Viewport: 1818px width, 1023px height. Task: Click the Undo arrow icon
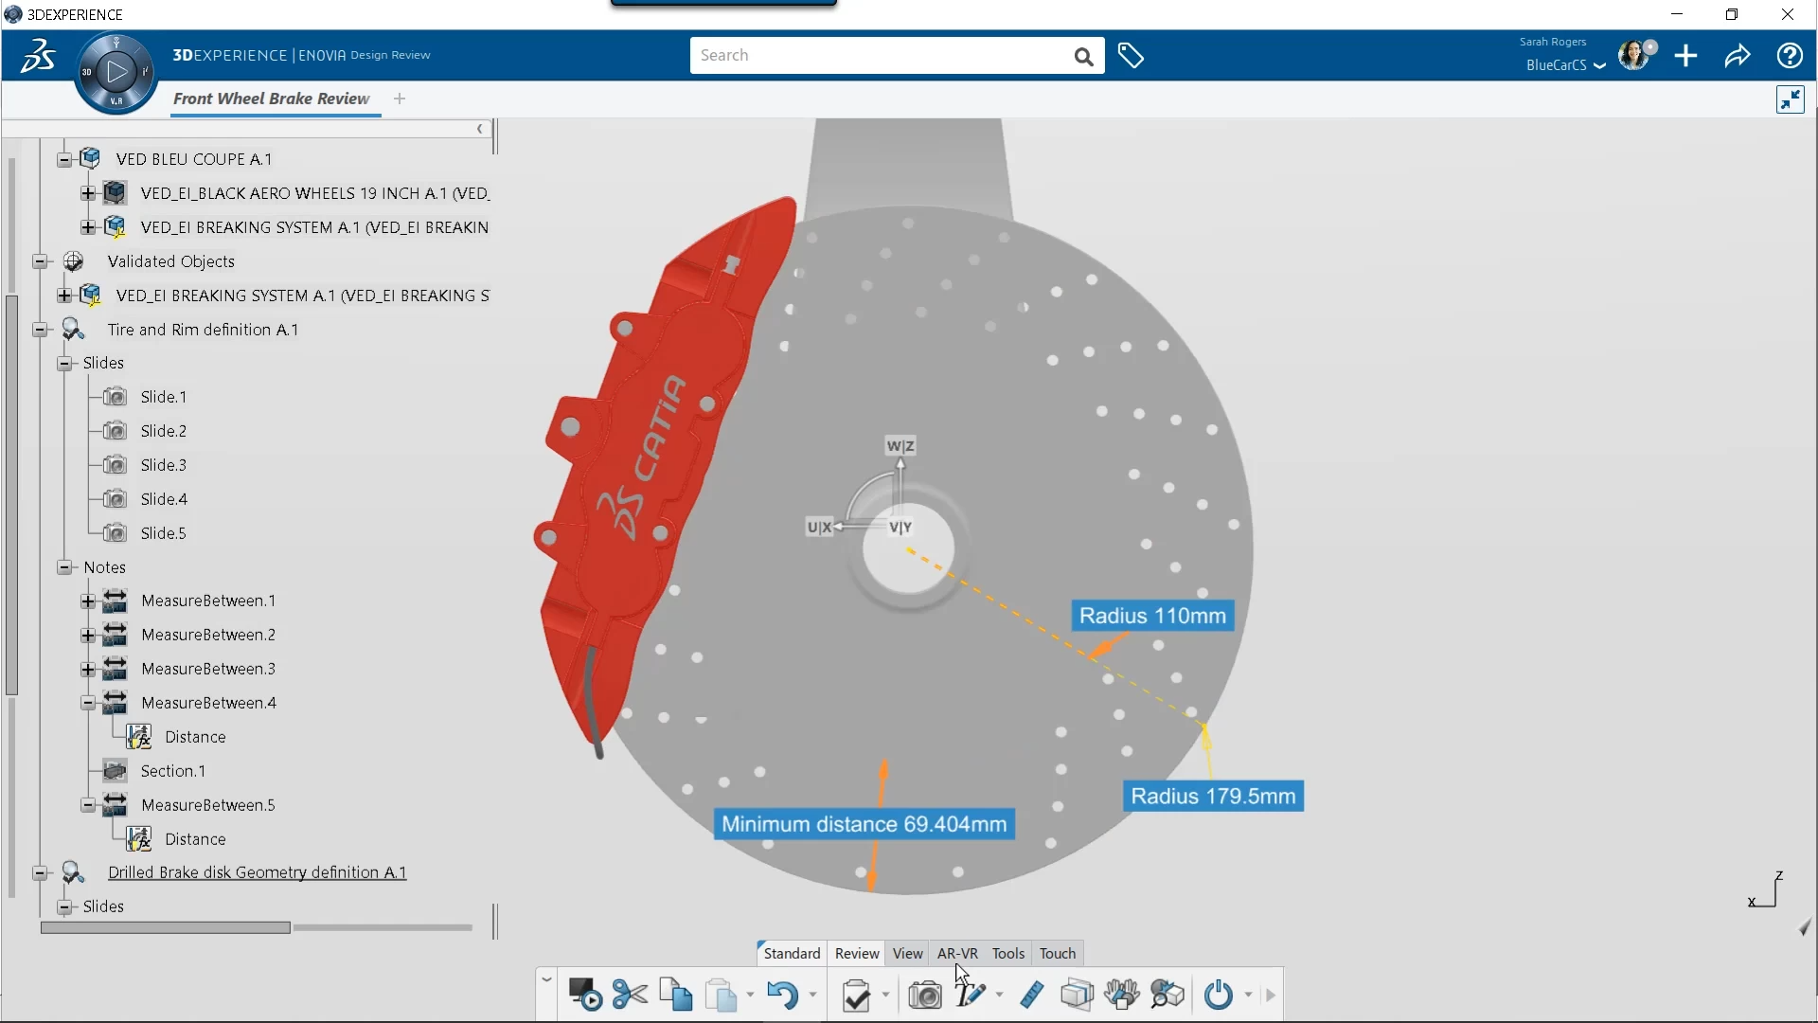(782, 996)
